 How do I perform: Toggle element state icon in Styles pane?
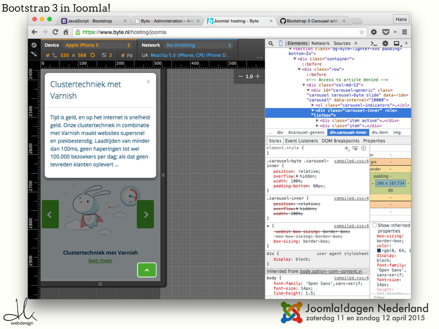pyautogui.click(x=355, y=148)
